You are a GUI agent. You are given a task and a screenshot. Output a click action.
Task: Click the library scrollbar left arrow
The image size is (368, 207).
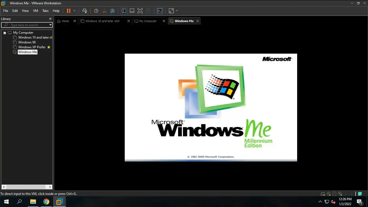[4, 187]
